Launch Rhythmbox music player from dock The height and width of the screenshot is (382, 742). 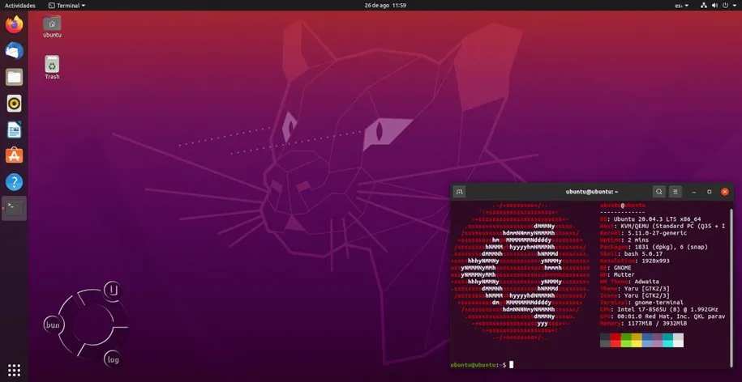[14, 103]
